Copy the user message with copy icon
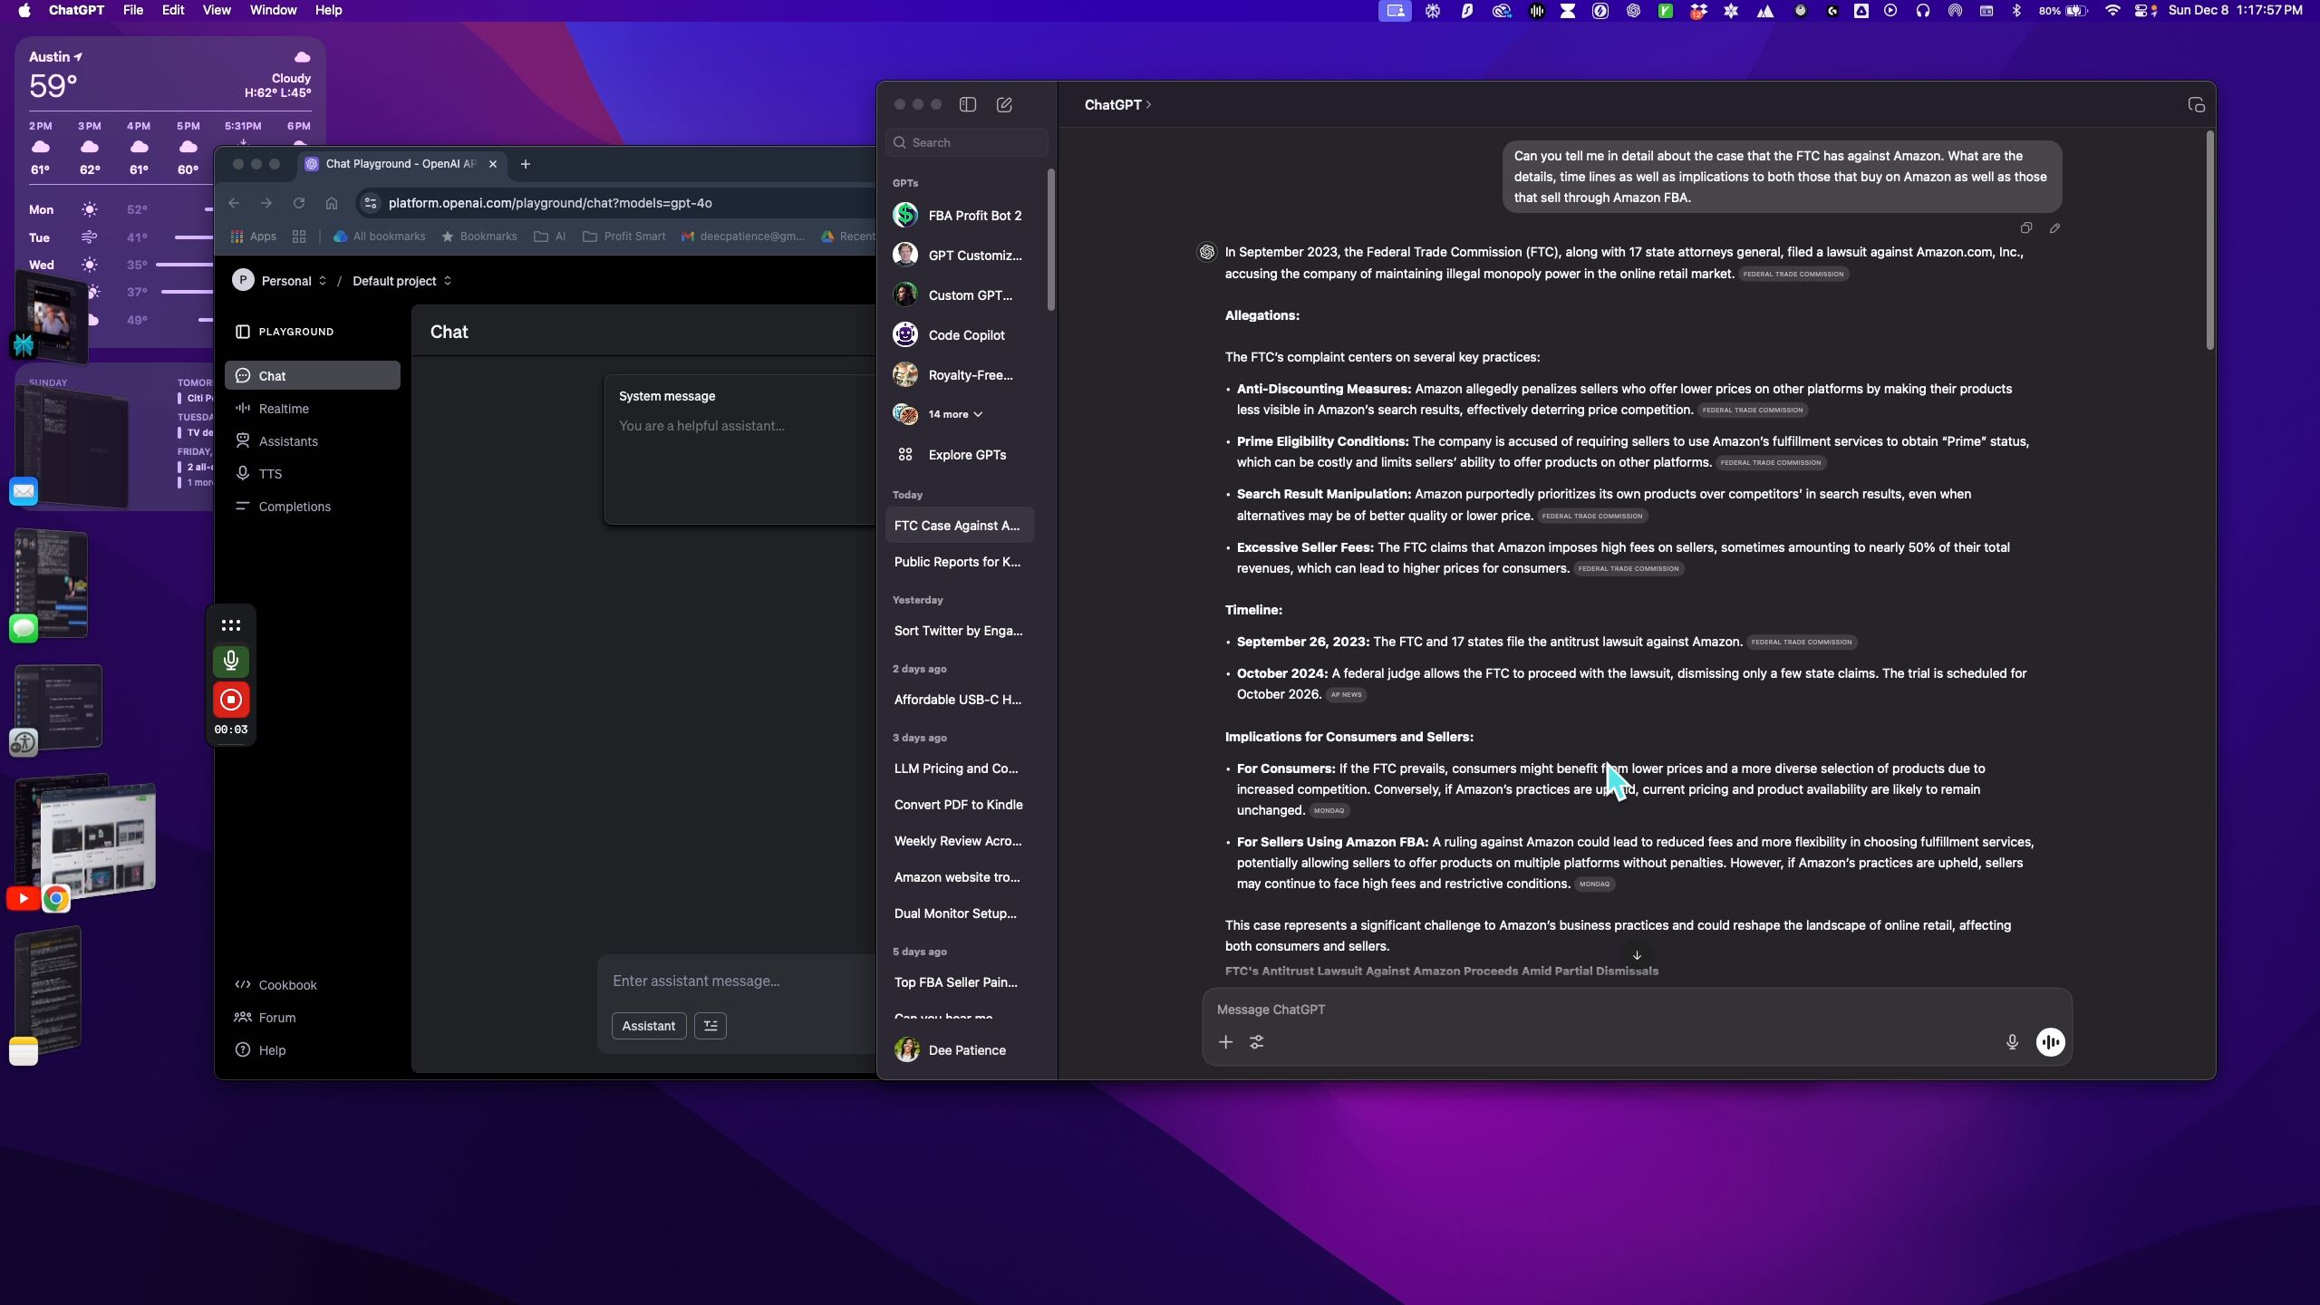The image size is (2320, 1305). [2026, 227]
